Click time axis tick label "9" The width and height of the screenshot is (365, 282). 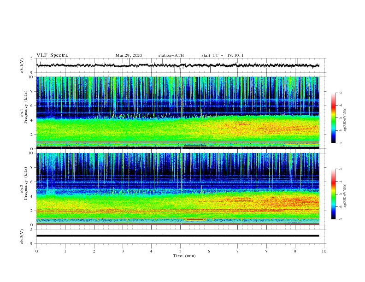[x=295, y=251]
